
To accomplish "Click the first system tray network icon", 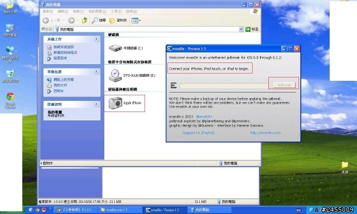I will point(311,210).
